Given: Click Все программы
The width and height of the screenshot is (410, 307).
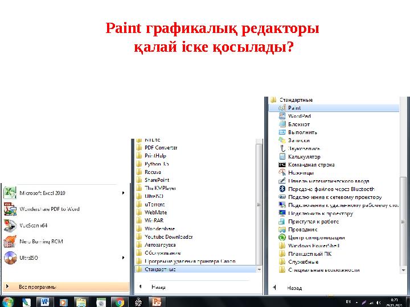Looking at the screenshot, I should [66, 287].
